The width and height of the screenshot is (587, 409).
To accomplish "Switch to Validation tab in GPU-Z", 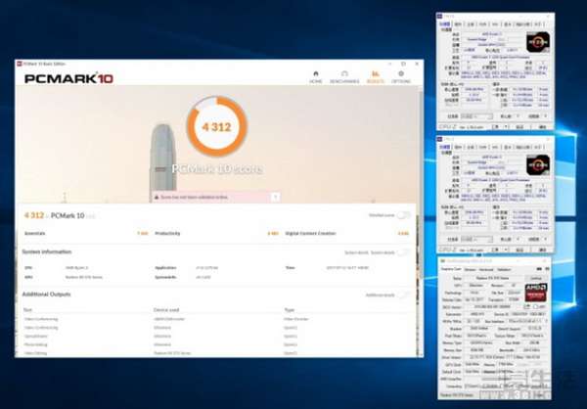I will (503, 269).
